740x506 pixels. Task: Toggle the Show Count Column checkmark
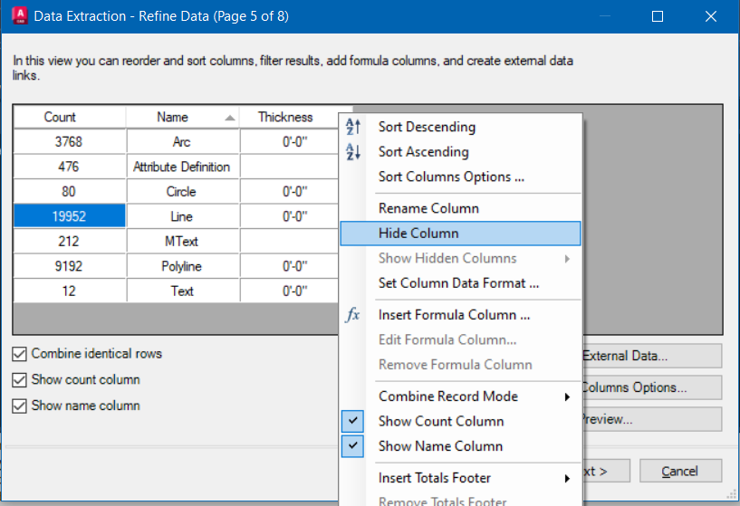point(354,421)
